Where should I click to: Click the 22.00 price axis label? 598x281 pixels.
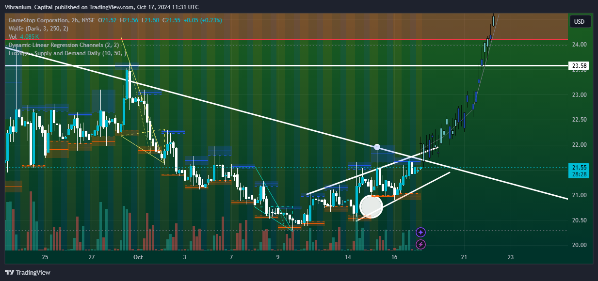tap(580, 145)
